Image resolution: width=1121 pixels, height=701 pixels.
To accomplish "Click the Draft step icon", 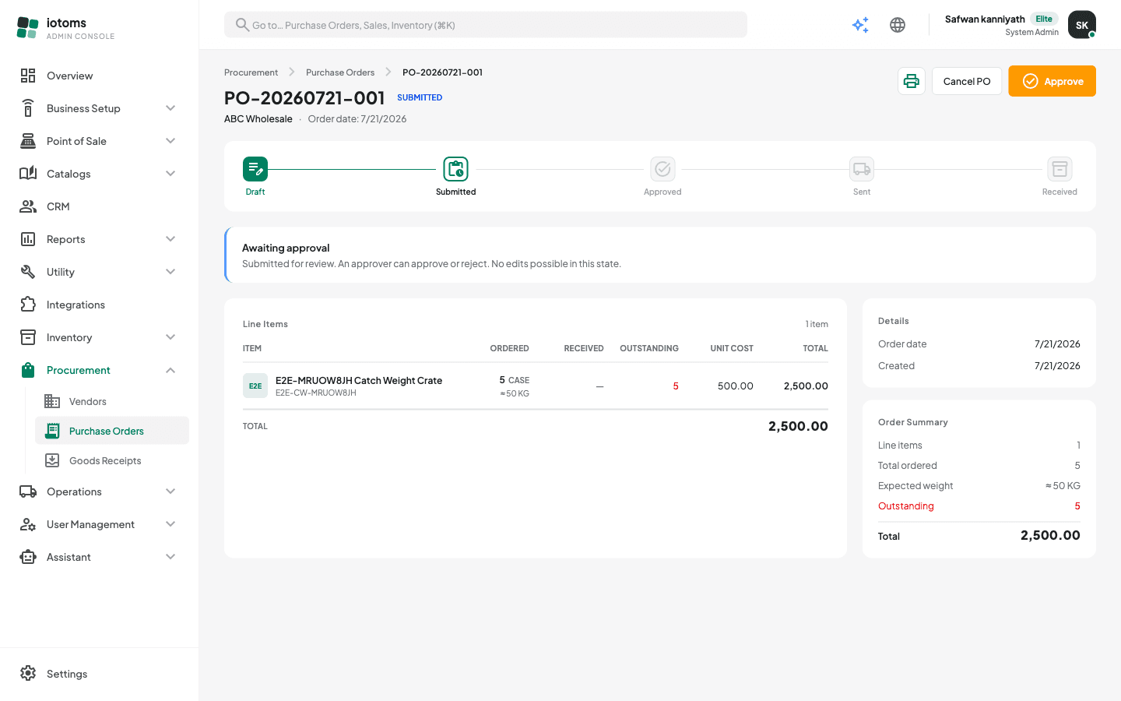I will click(x=255, y=169).
